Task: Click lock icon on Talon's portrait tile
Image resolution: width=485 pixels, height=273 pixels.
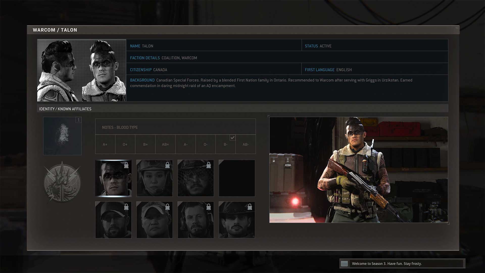Action: coord(126,165)
